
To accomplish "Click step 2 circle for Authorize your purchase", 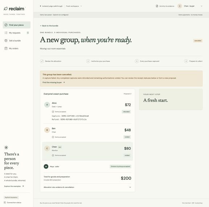I will point(88,61).
